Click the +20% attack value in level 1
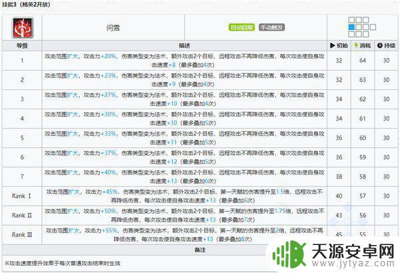The image size is (400, 273). point(109,56)
